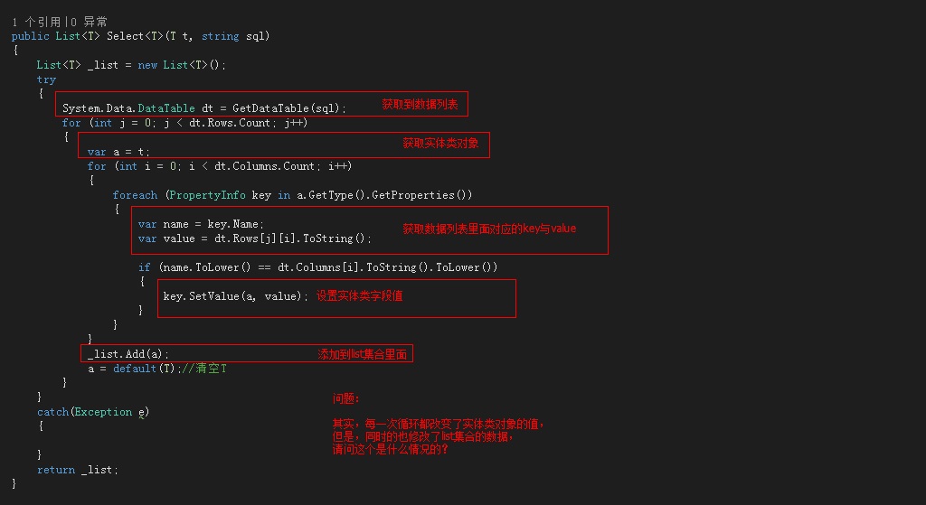Click the catch(Exception e) keyword line

pyautogui.click(x=93, y=412)
